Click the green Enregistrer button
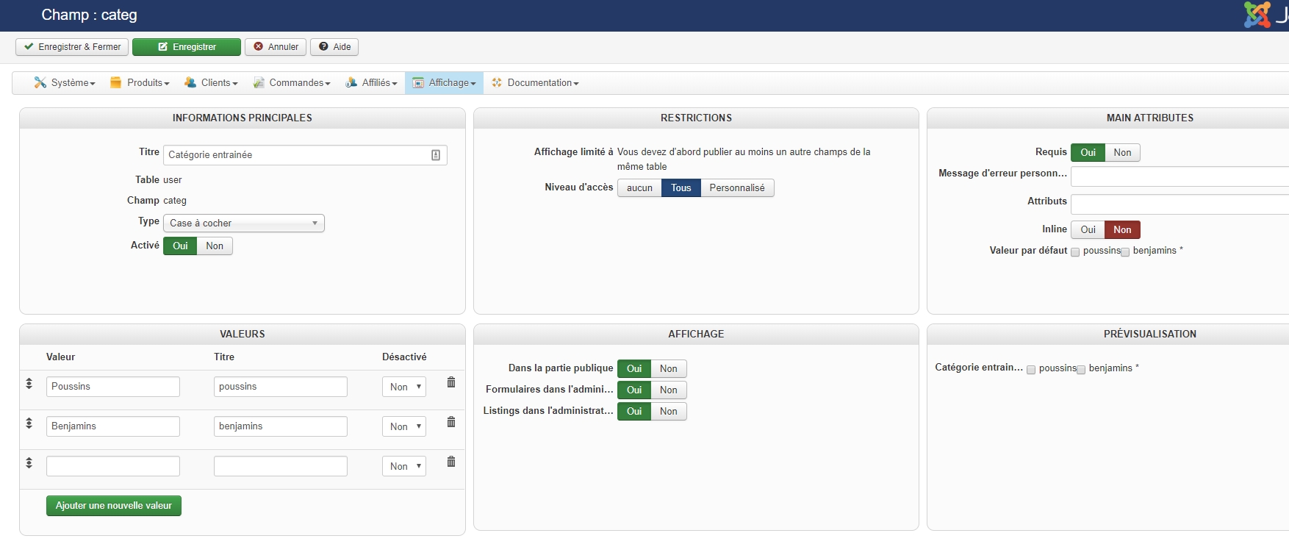1289x558 pixels. point(187,47)
